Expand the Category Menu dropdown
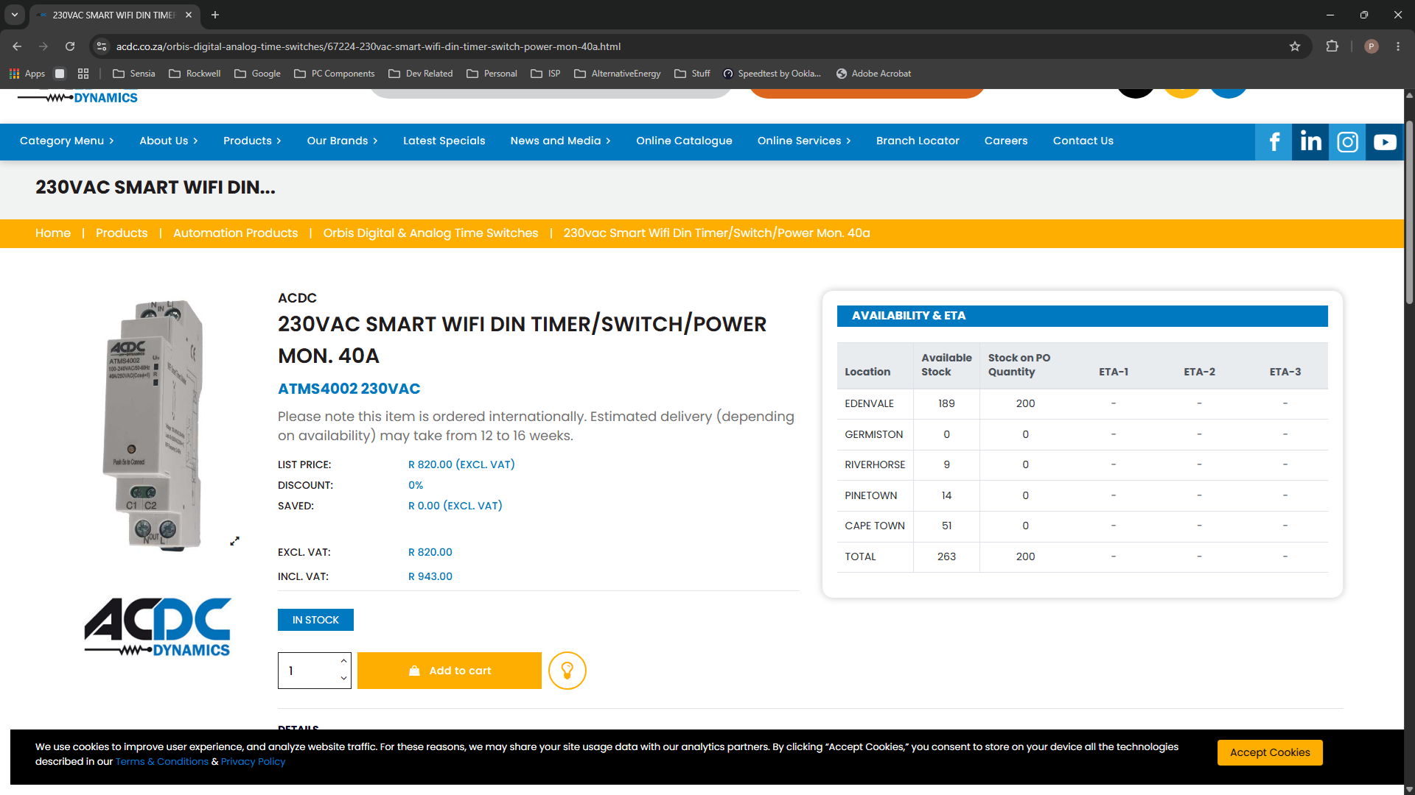 tap(67, 141)
